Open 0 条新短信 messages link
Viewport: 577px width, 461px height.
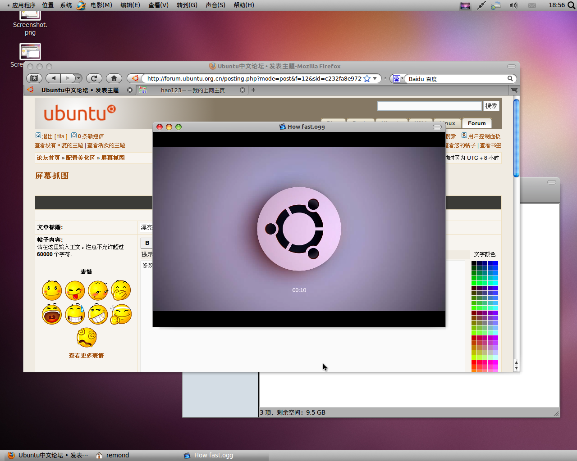pyautogui.click(x=91, y=136)
